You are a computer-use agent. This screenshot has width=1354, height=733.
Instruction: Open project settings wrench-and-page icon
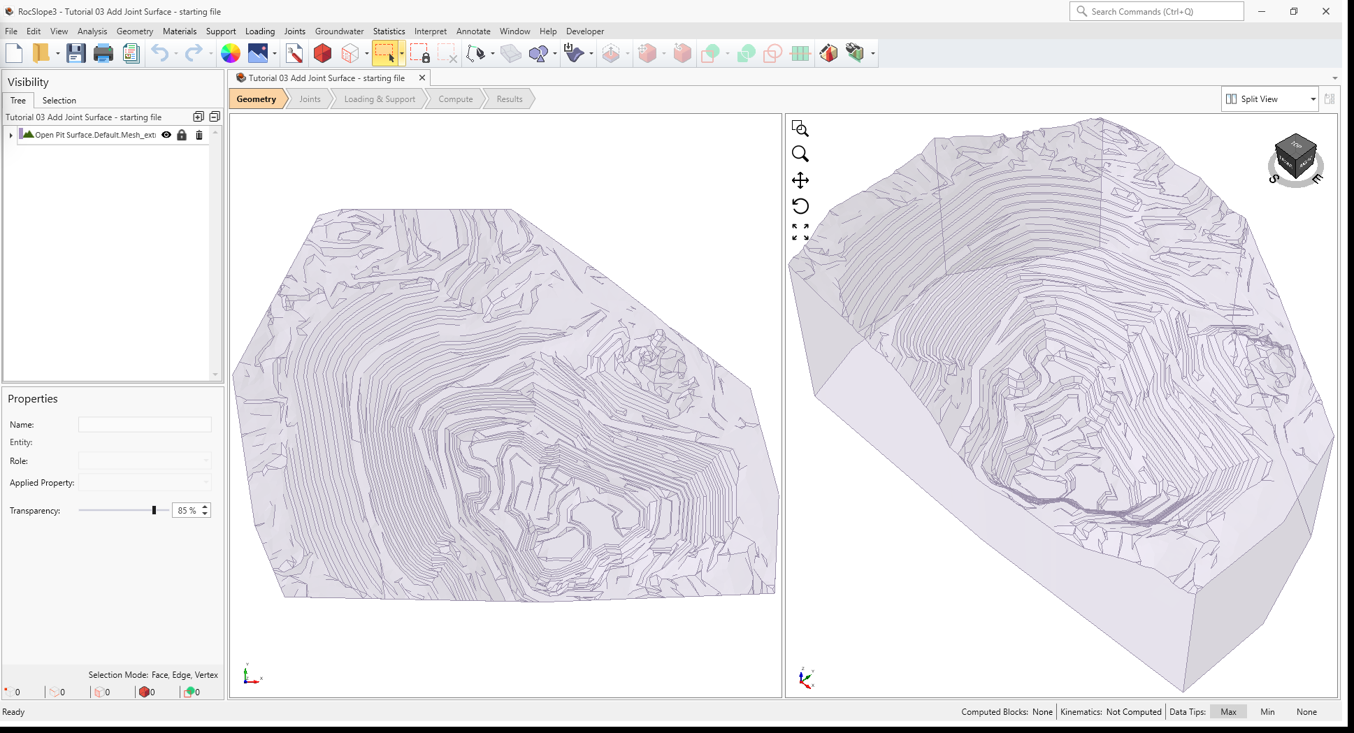point(294,53)
